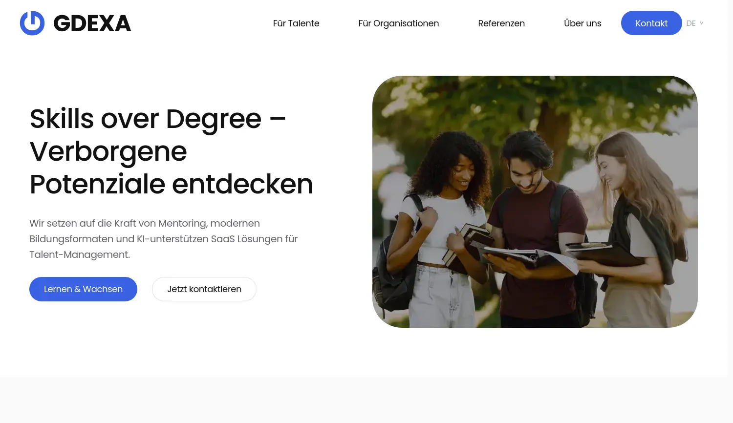
Task: Select the Skills over Degree headline
Action: click(x=172, y=151)
